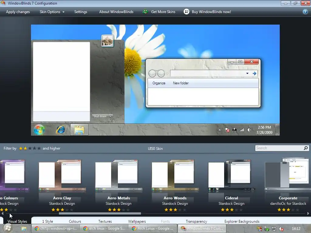Open the Wallpapers tab
The image size is (311, 233).
pos(137,221)
